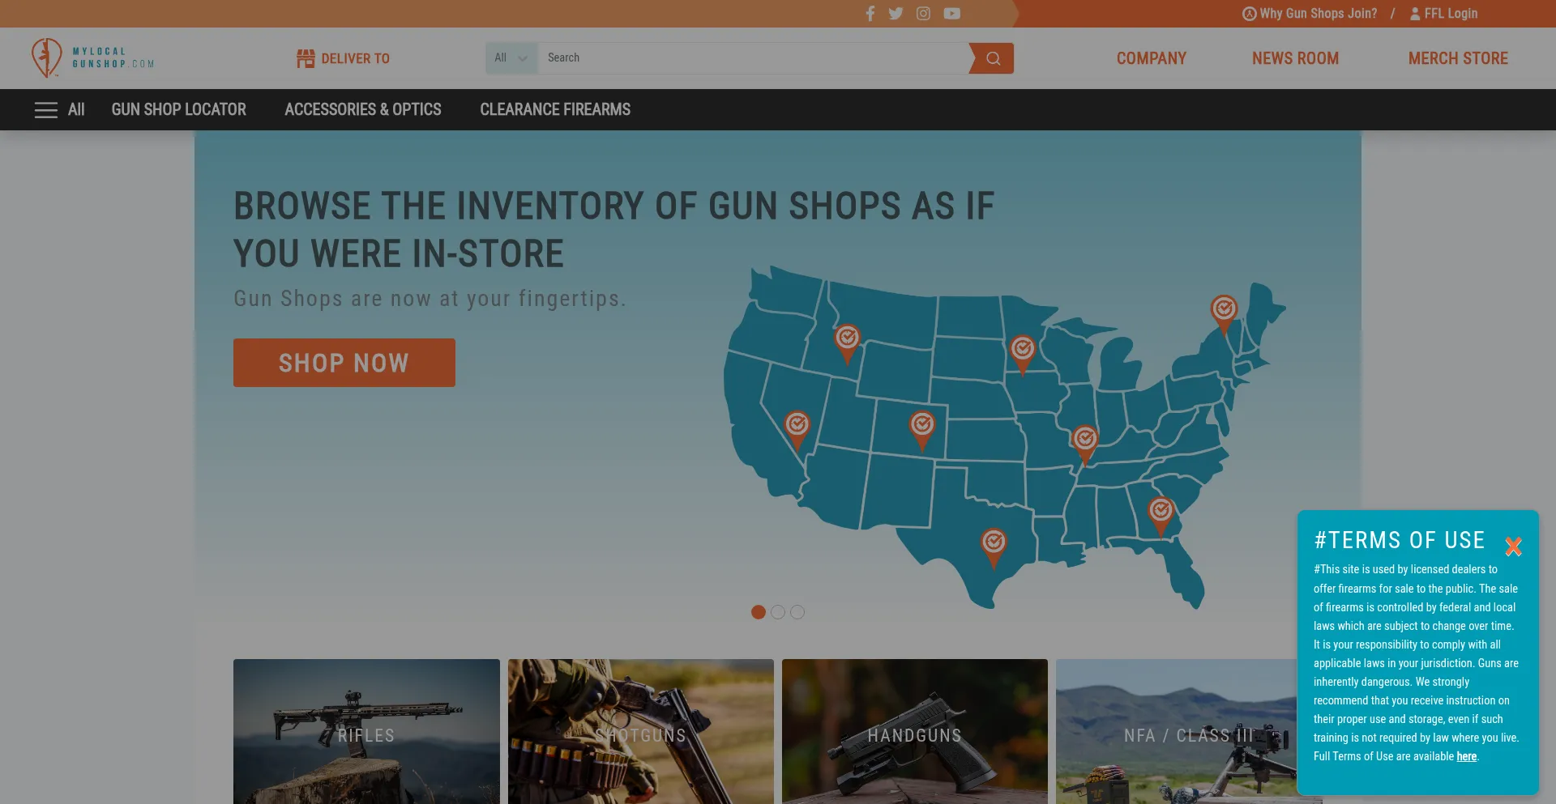
Task: Open the All hamburger menu
Action: (59, 109)
